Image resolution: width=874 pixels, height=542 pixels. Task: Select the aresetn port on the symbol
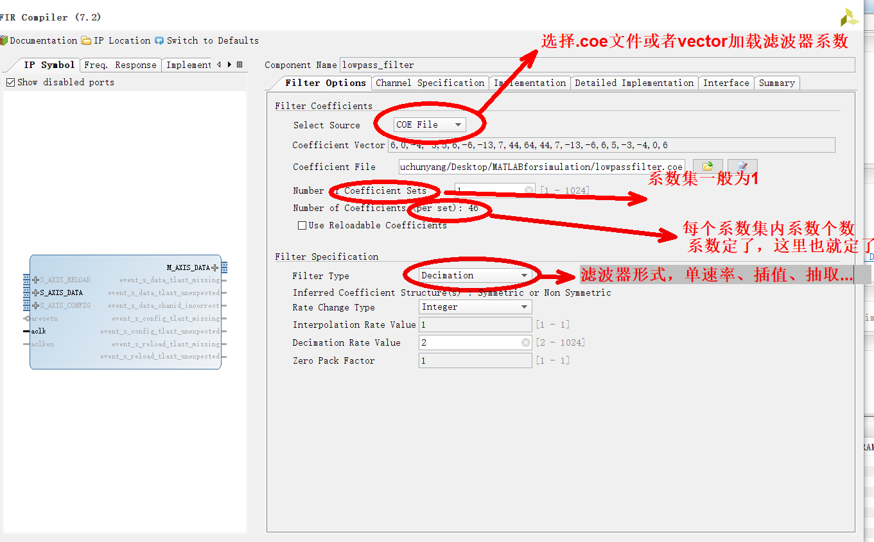(44, 318)
